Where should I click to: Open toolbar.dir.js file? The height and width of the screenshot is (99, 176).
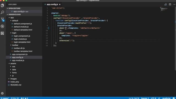coord(19,48)
